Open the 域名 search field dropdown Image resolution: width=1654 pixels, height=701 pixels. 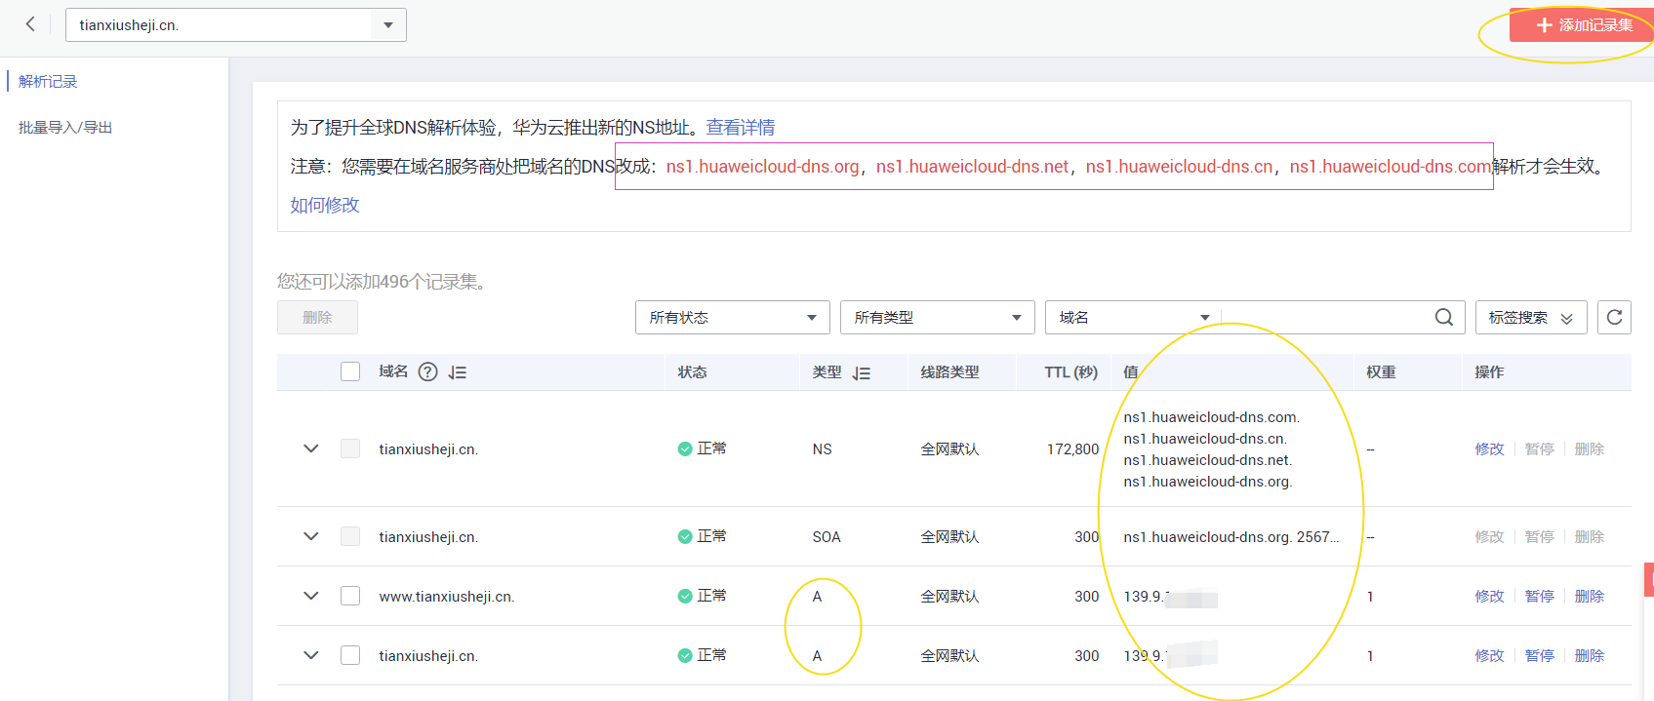[1133, 318]
